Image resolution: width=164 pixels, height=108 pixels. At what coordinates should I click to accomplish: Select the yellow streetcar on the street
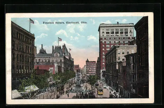(x=100, y=91)
